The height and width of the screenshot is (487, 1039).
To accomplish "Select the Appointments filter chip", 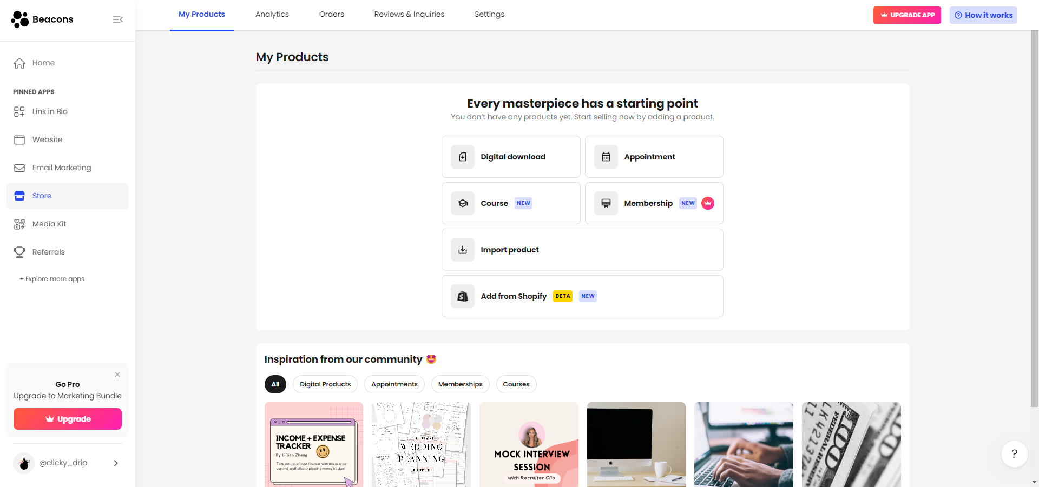I will [394, 384].
